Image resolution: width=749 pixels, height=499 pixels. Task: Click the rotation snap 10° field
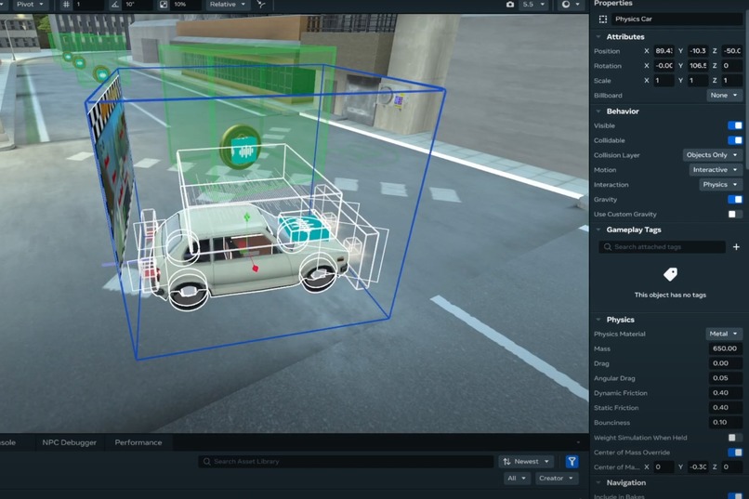click(138, 5)
